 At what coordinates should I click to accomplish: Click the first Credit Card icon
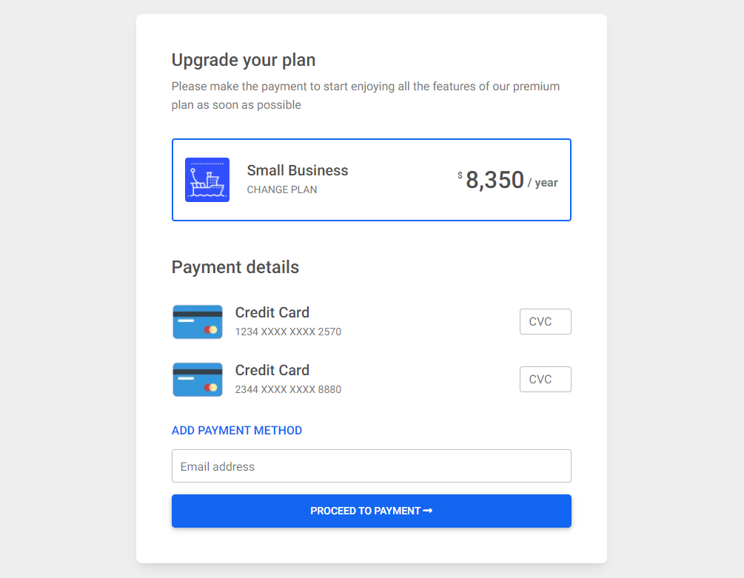click(198, 321)
